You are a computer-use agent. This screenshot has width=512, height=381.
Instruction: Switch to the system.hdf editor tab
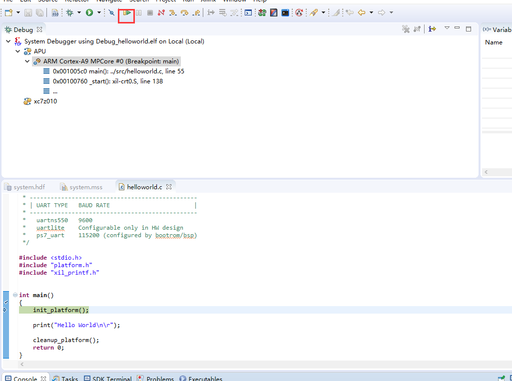pyautogui.click(x=25, y=187)
